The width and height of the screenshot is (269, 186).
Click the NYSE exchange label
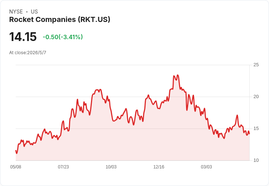click(x=16, y=12)
